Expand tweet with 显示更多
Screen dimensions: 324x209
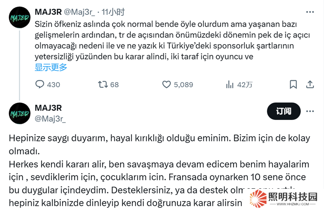click(51, 67)
